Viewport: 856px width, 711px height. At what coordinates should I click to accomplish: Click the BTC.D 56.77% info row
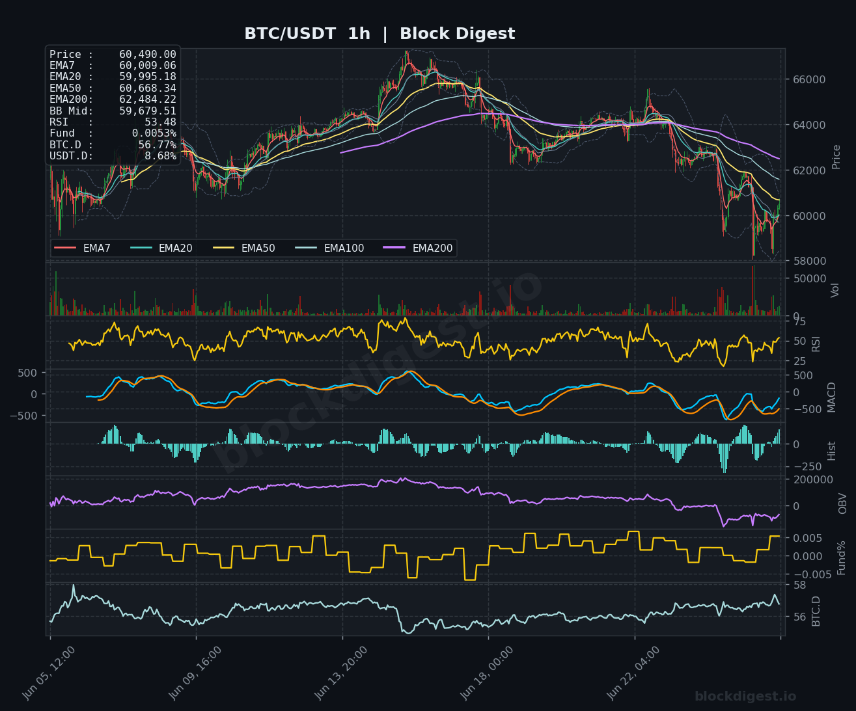point(113,145)
